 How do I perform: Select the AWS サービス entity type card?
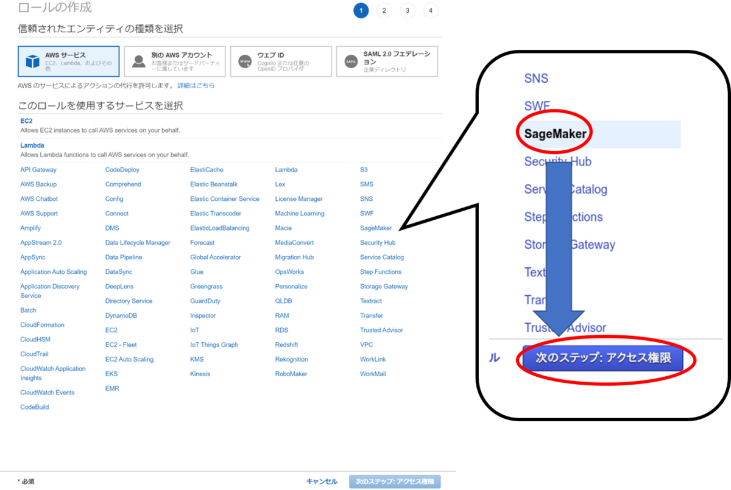pos(69,61)
